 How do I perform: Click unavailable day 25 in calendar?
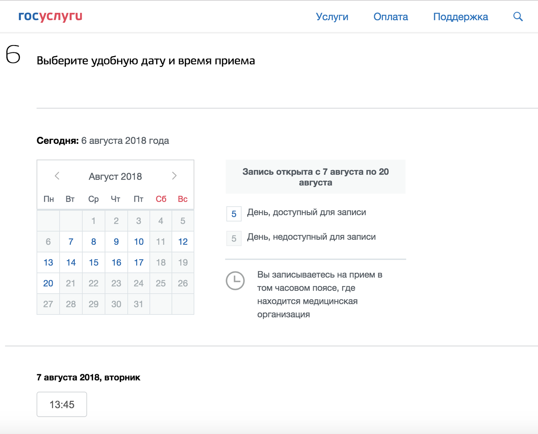click(x=161, y=283)
